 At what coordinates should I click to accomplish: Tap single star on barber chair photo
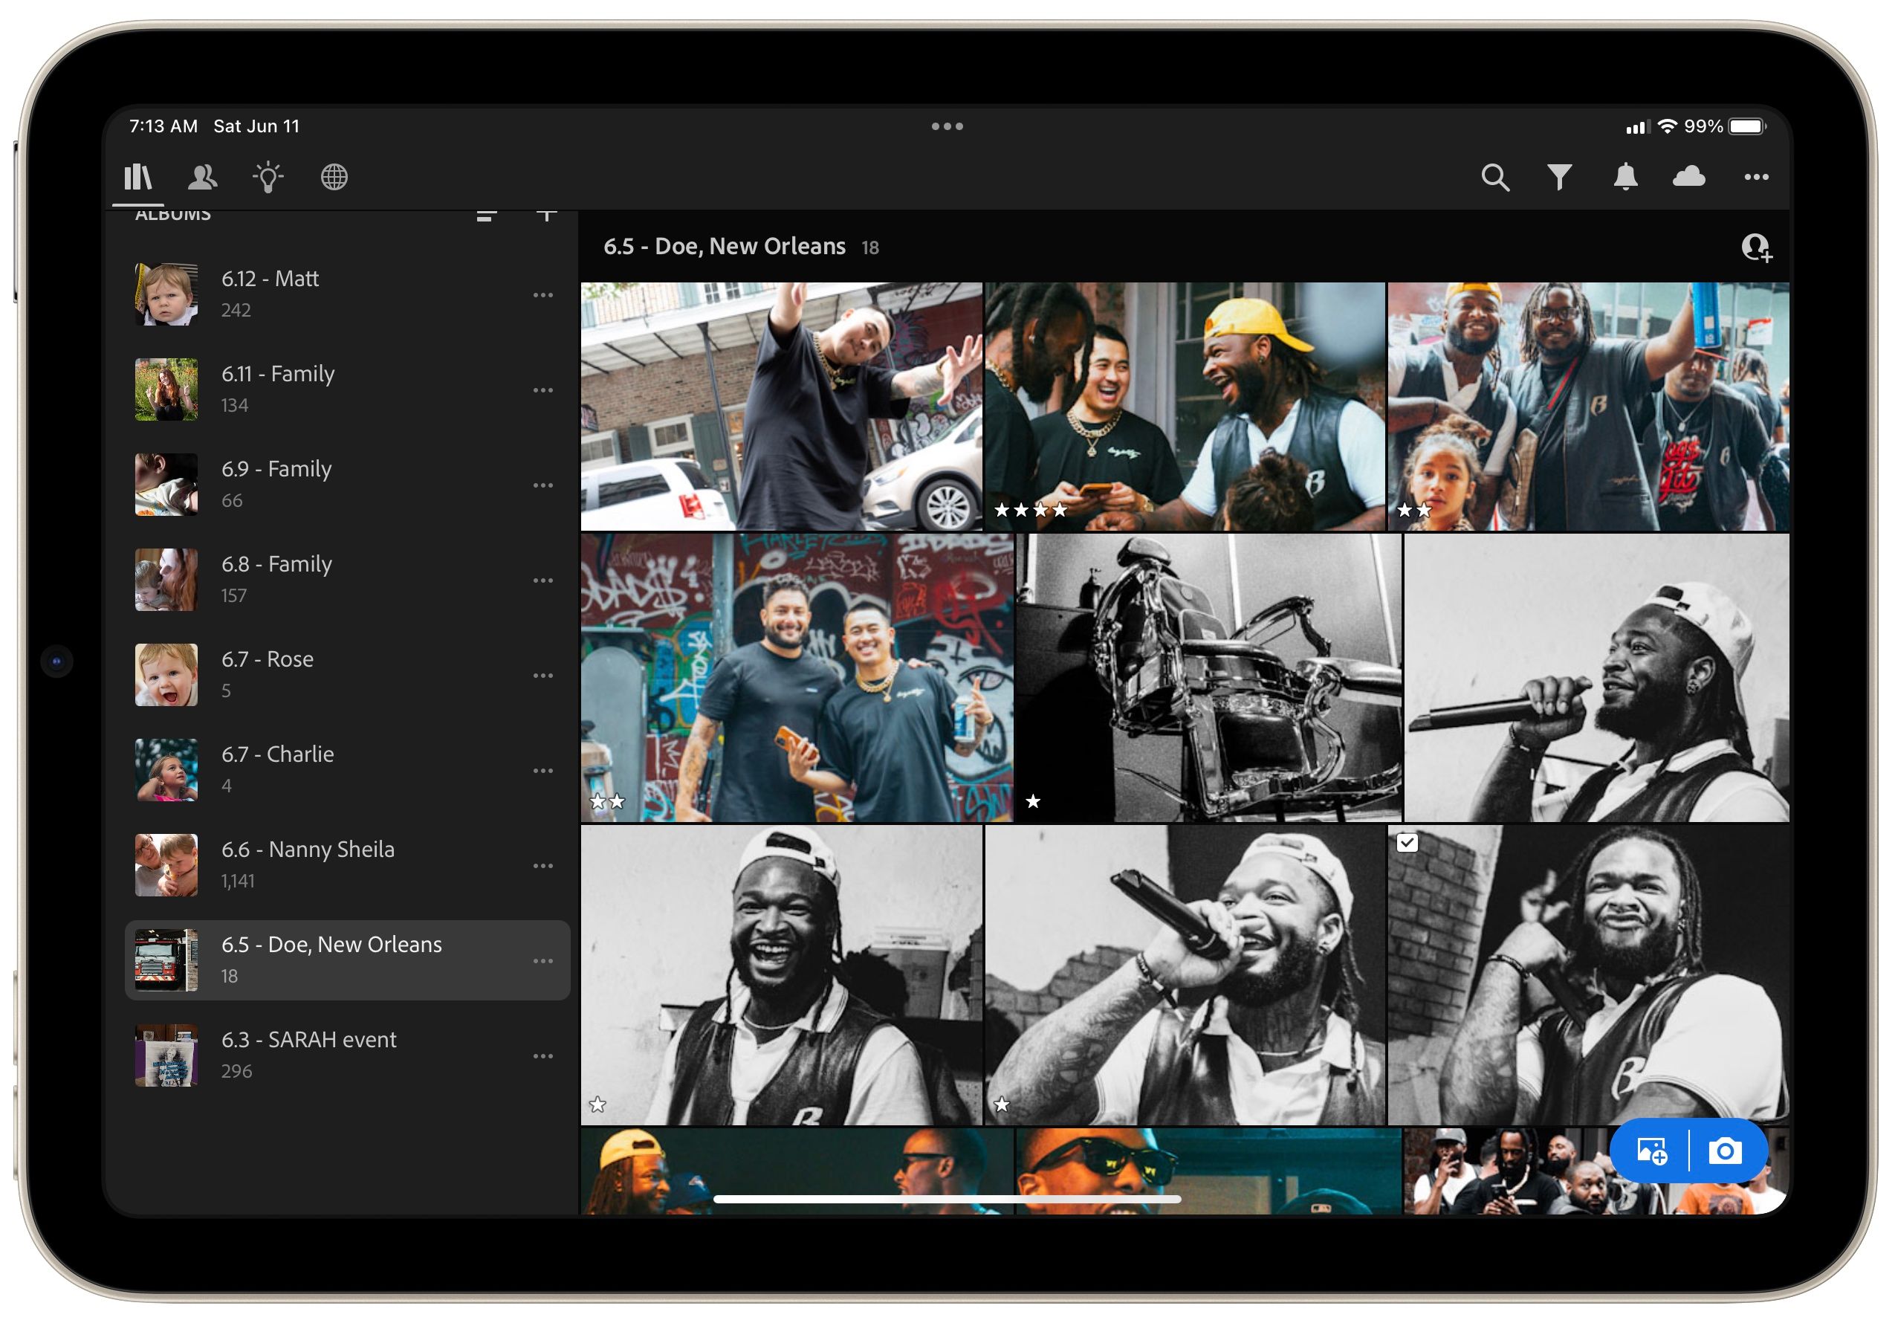(1032, 801)
